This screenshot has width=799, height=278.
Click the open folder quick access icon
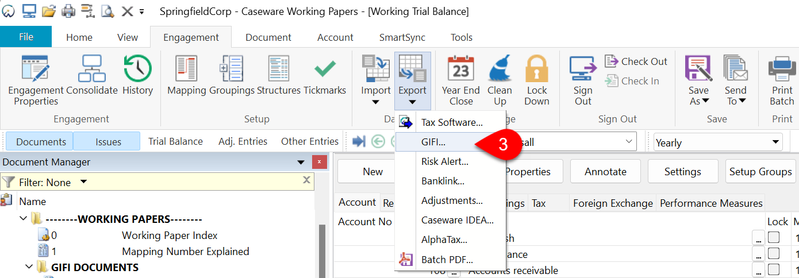pyautogui.click(x=49, y=11)
